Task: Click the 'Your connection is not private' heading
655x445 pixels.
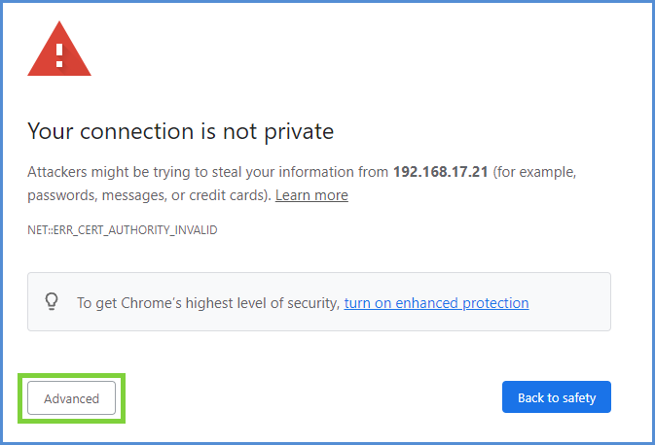Action: (x=180, y=131)
